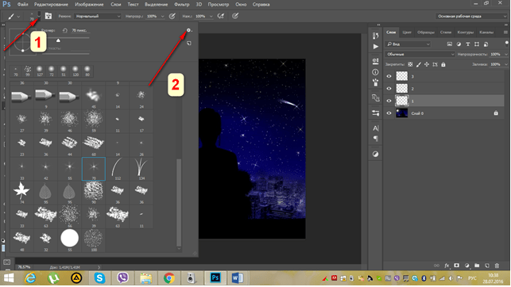Image resolution: width=511 pixels, height=287 pixels.
Task: Hide layer 3 using its eye icon
Action: (389, 76)
